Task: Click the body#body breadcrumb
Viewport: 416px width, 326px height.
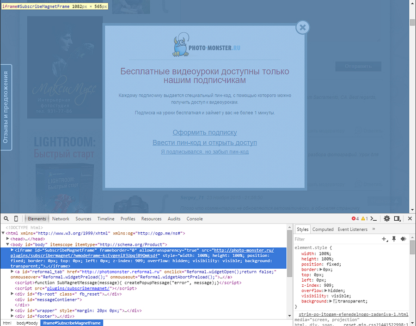Action: (27, 323)
